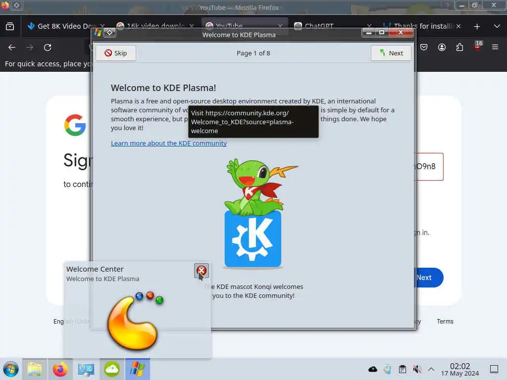Viewport: 507px width, 380px height.
Task: Switch to Get 8K Video Downloader tab
Action: tap(66, 26)
